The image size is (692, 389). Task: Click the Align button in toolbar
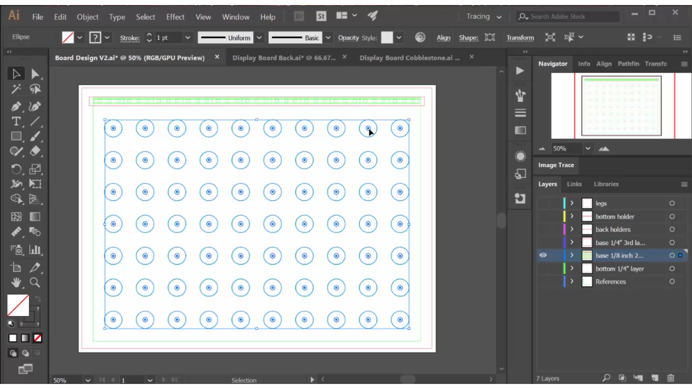[443, 37]
